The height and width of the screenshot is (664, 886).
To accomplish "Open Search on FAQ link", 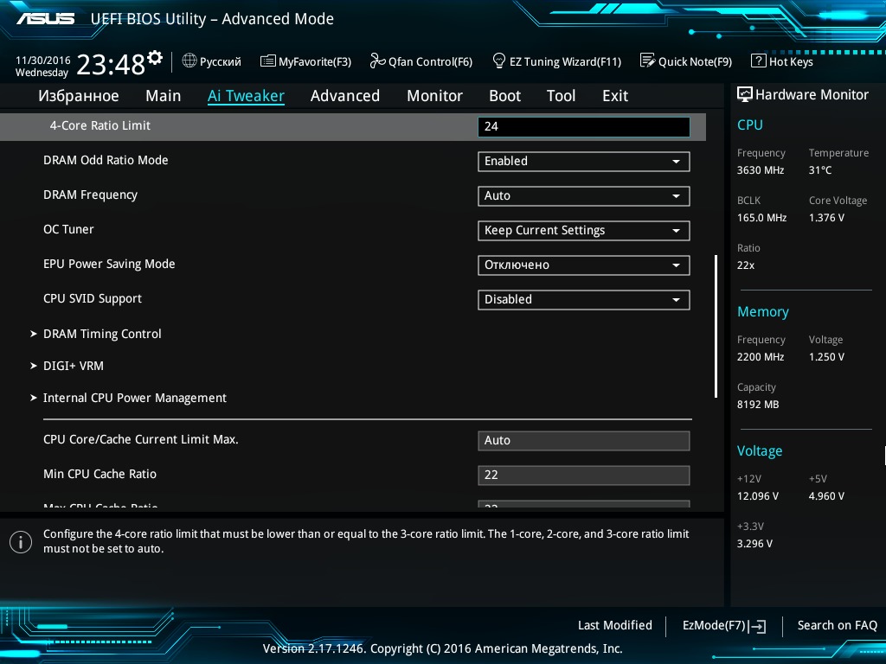I will coord(838,625).
